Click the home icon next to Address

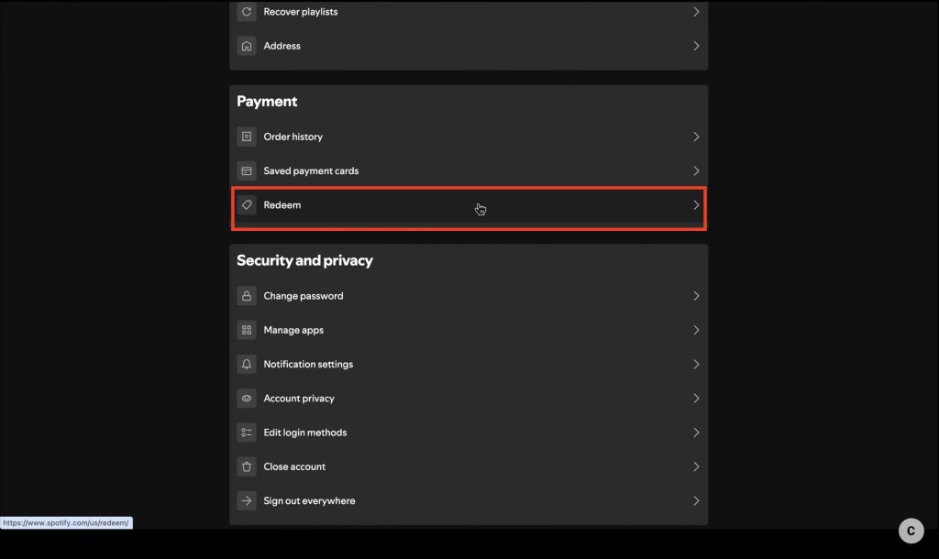(x=246, y=45)
